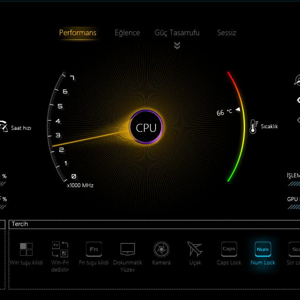Click the upper white left arrow chevron
Image resolution: width=300 pixels, height=300 pixels.
[298, 100]
